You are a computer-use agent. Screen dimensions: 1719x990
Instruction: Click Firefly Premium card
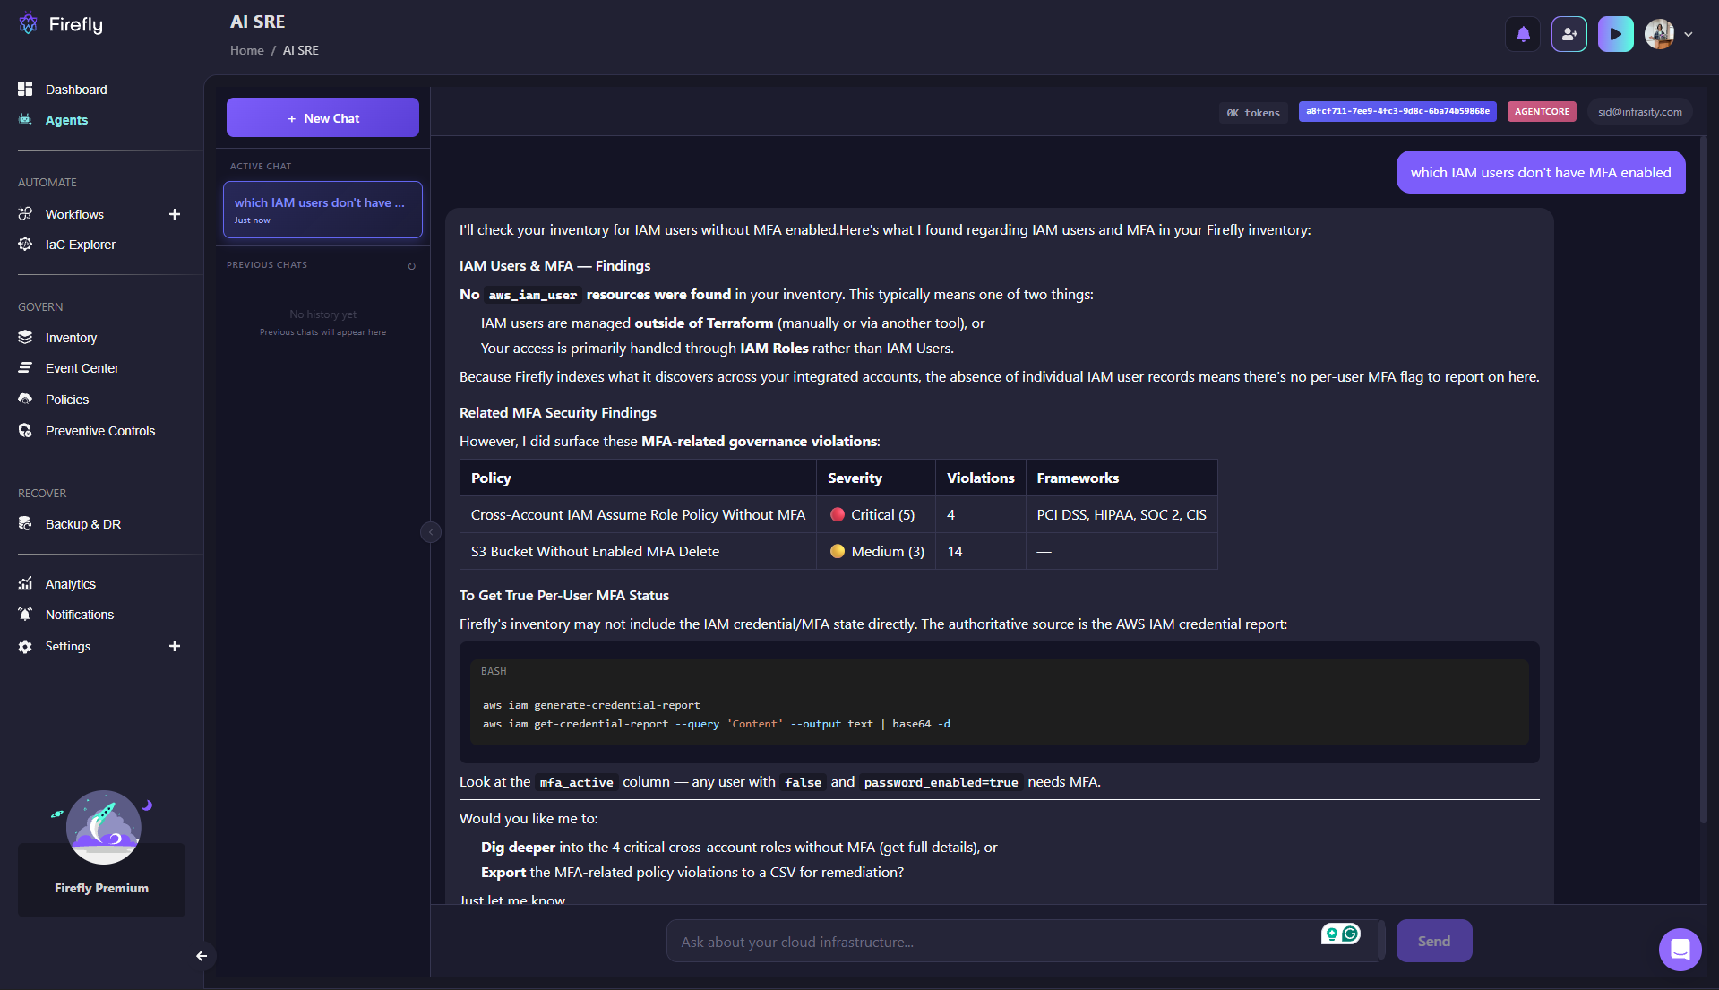pyautogui.click(x=101, y=880)
